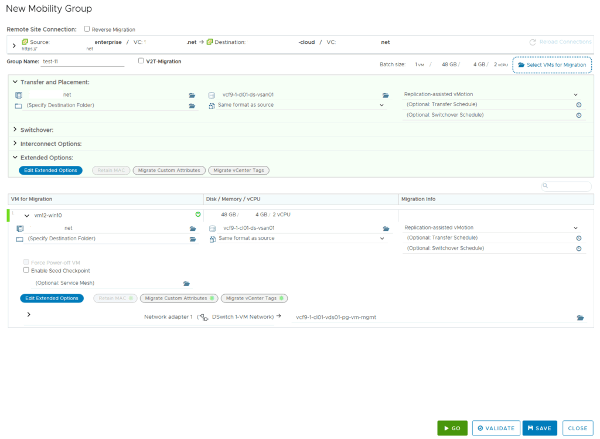Click clock icon for group Transfer Schedule
The width and height of the screenshot is (600, 439).
point(578,105)
